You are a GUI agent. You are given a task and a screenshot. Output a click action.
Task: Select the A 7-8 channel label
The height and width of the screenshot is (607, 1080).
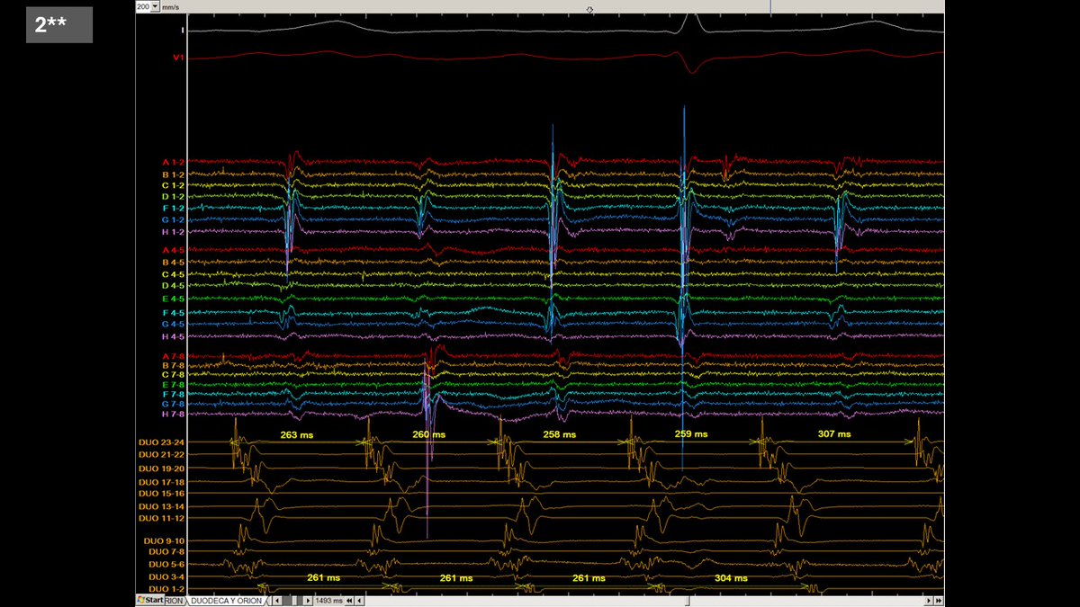coord(173,356)
